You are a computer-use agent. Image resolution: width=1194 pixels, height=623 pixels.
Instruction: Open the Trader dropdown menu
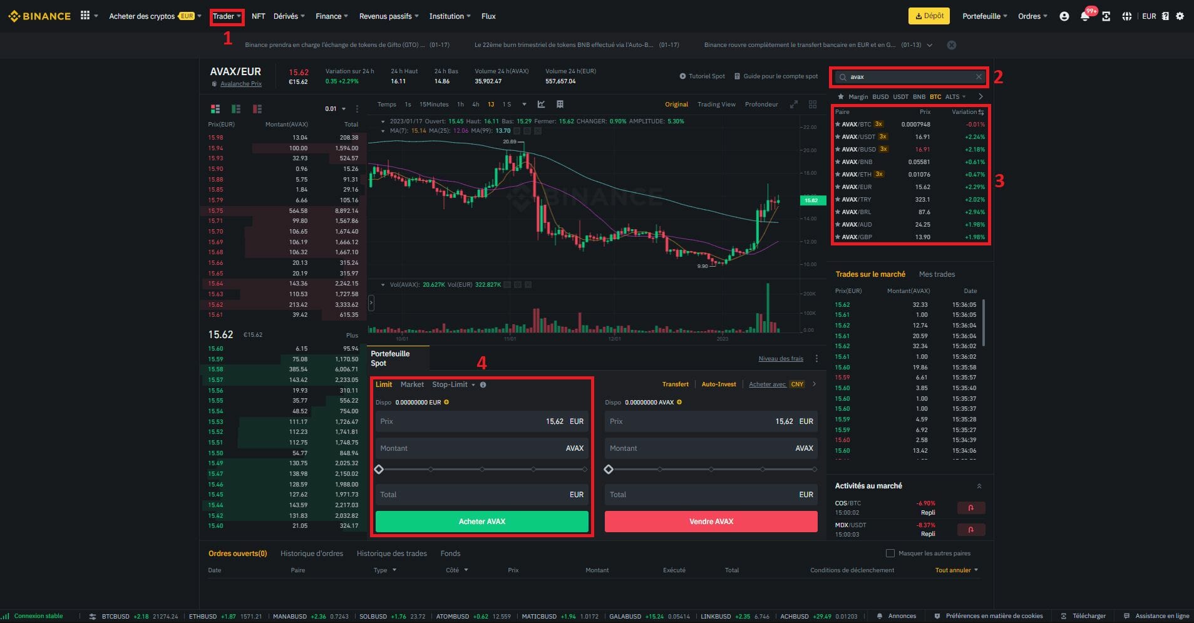[227, 16]
